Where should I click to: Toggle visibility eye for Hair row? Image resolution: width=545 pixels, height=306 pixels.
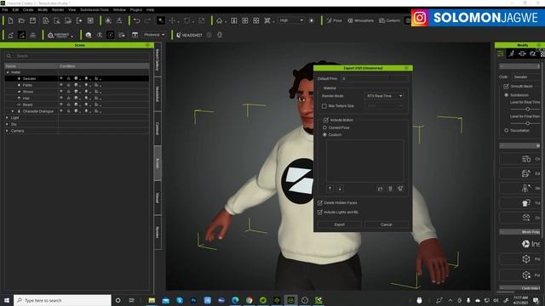coord(61,99)
